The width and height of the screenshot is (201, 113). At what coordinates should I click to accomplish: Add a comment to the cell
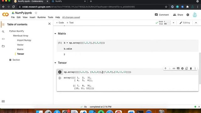pyautogui.click(x=178, y=68)
